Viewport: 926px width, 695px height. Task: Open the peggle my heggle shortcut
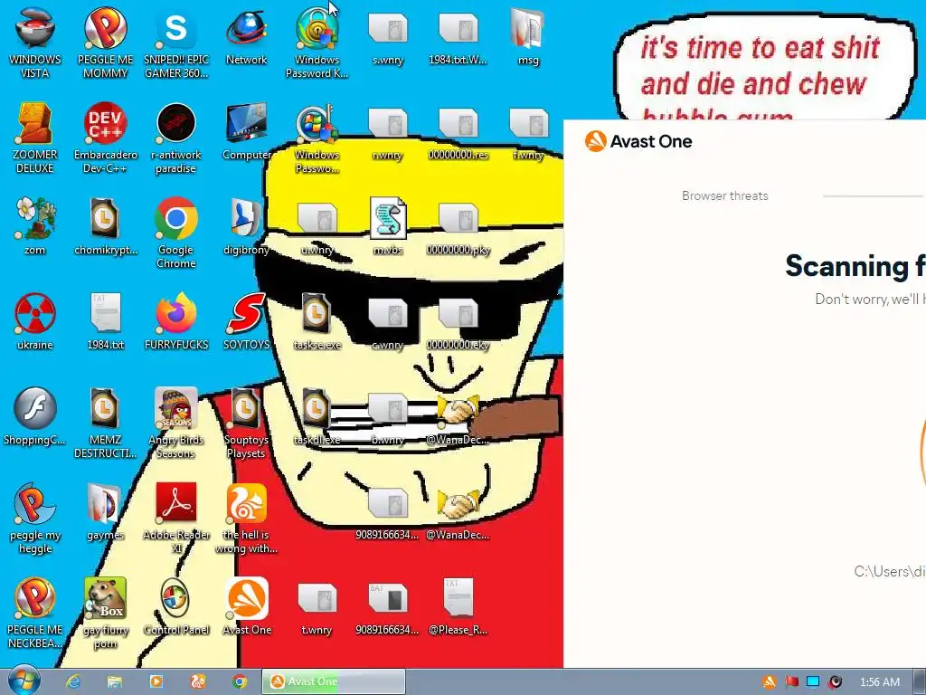pyautogui.click(x=35, y=519)
